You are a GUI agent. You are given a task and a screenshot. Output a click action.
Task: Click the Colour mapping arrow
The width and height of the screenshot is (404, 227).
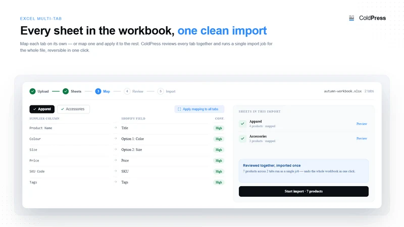pyautogui.click(x=116, y=138)
